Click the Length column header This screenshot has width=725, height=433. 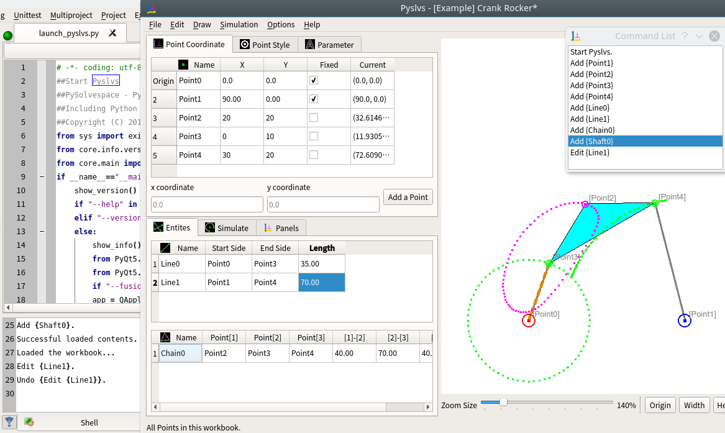click(321, 248)
